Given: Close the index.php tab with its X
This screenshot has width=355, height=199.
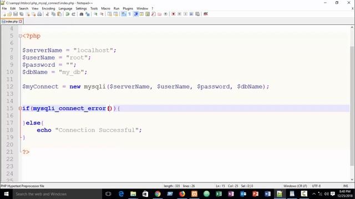Looking at the screenshot, I should pos(21,22).
